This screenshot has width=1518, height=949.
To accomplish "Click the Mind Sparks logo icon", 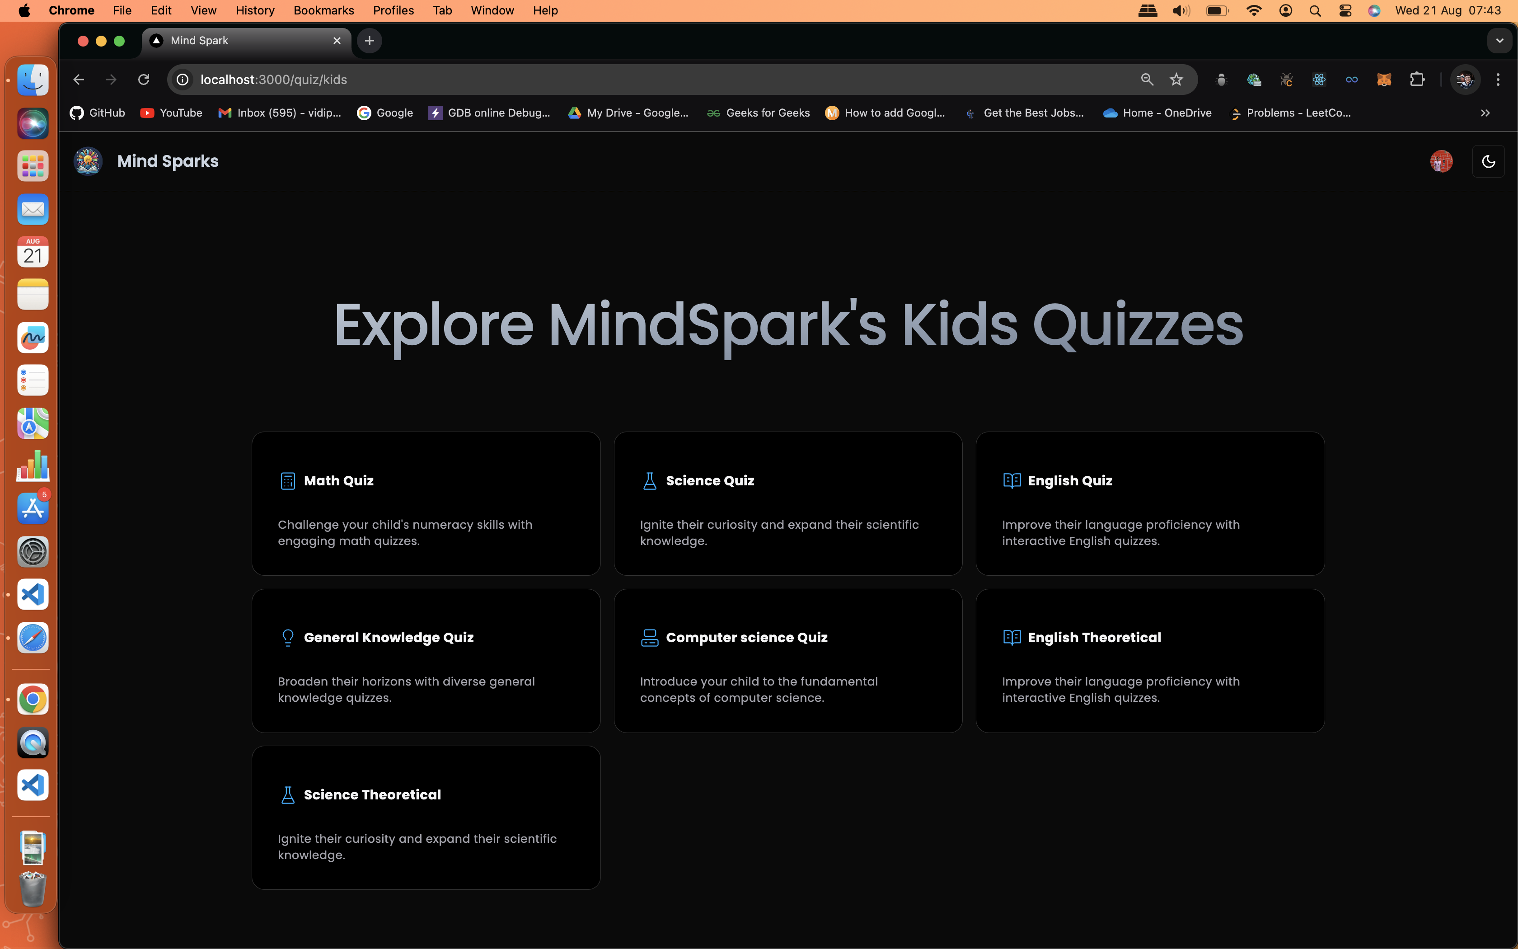I will tap(88, 161).
